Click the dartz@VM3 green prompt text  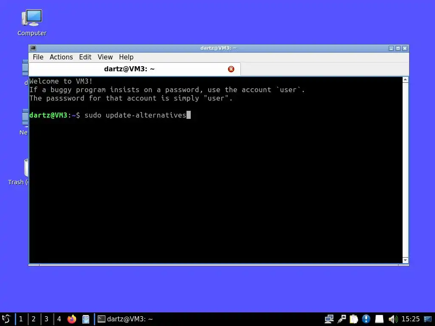point(48,115)
